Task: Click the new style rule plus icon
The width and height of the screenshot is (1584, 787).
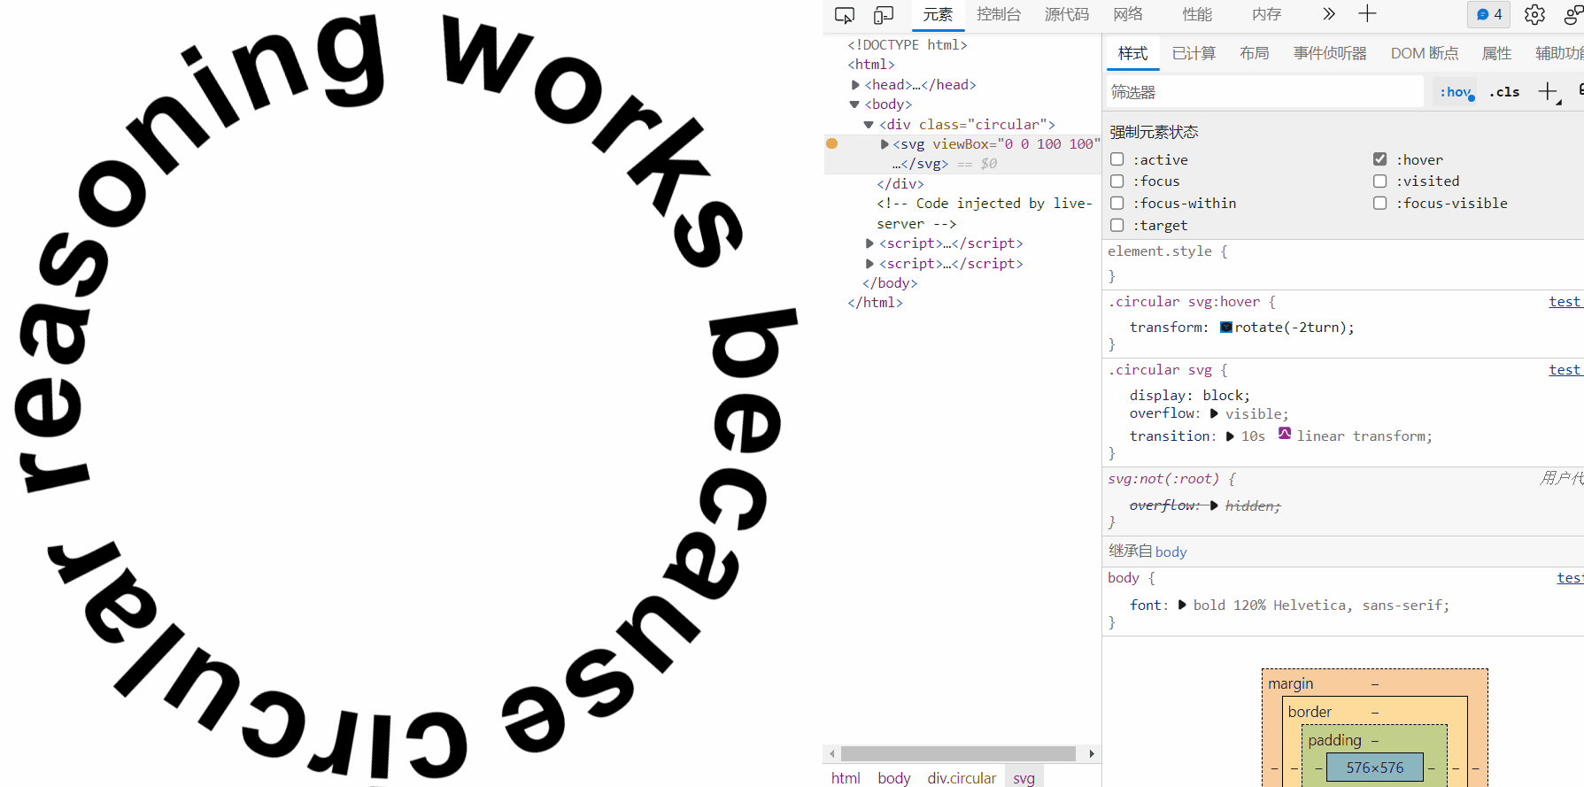Action: [x=1549, y=92]
